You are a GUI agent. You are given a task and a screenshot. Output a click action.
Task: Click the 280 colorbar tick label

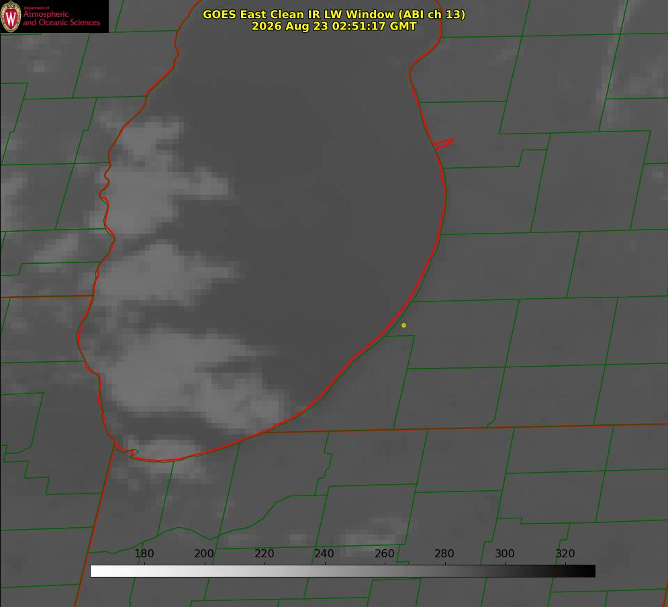[x=444, y=553]
